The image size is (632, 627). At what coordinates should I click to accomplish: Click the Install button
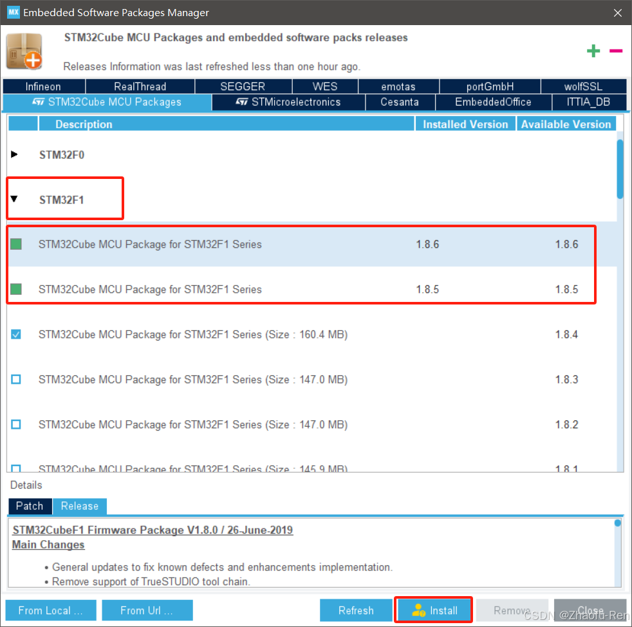tap(434, 610)
